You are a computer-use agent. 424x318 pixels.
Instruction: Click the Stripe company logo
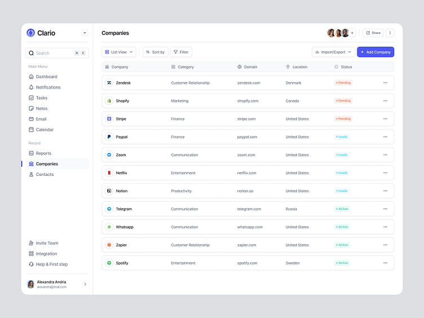tap(109, 119)
